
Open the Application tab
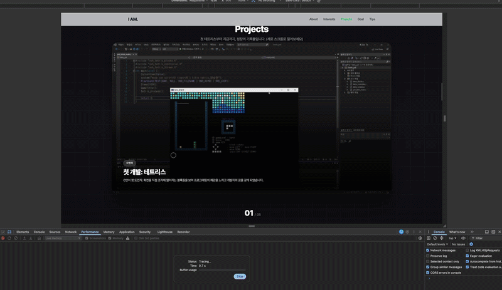point(127,232)
